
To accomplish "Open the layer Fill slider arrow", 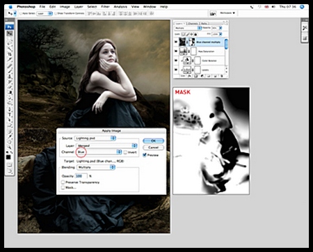I will point(220,34).
